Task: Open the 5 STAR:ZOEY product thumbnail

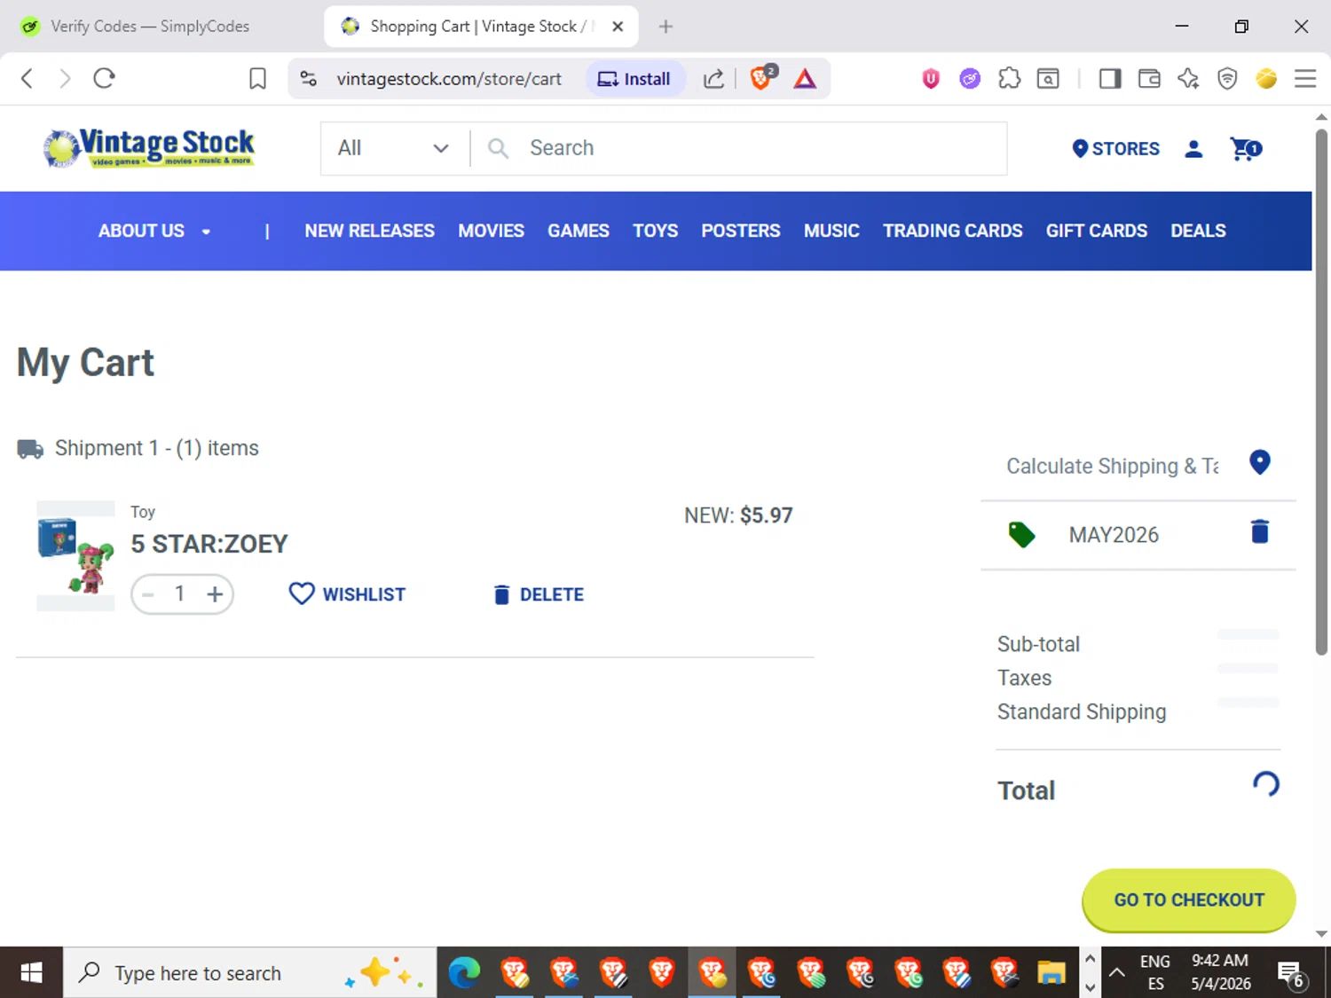Action: tap(75, 555)
